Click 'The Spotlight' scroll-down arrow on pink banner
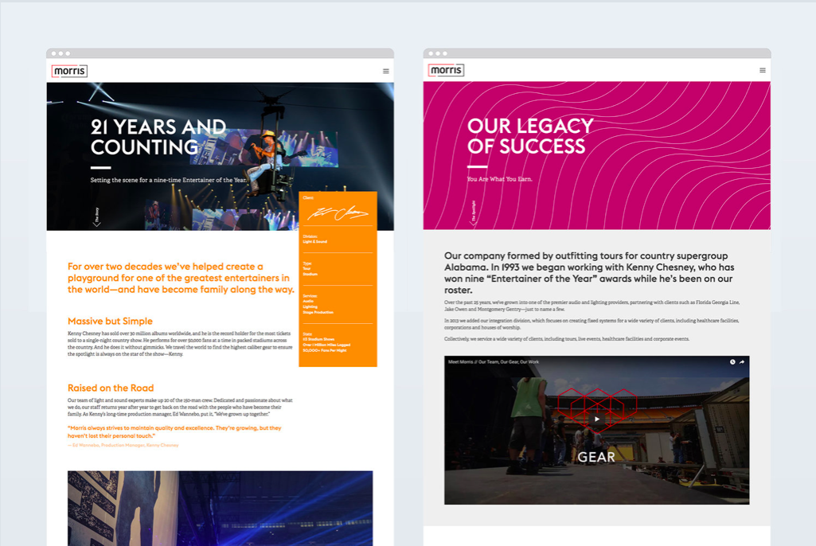The image size is (816, 546). [474, 222]
